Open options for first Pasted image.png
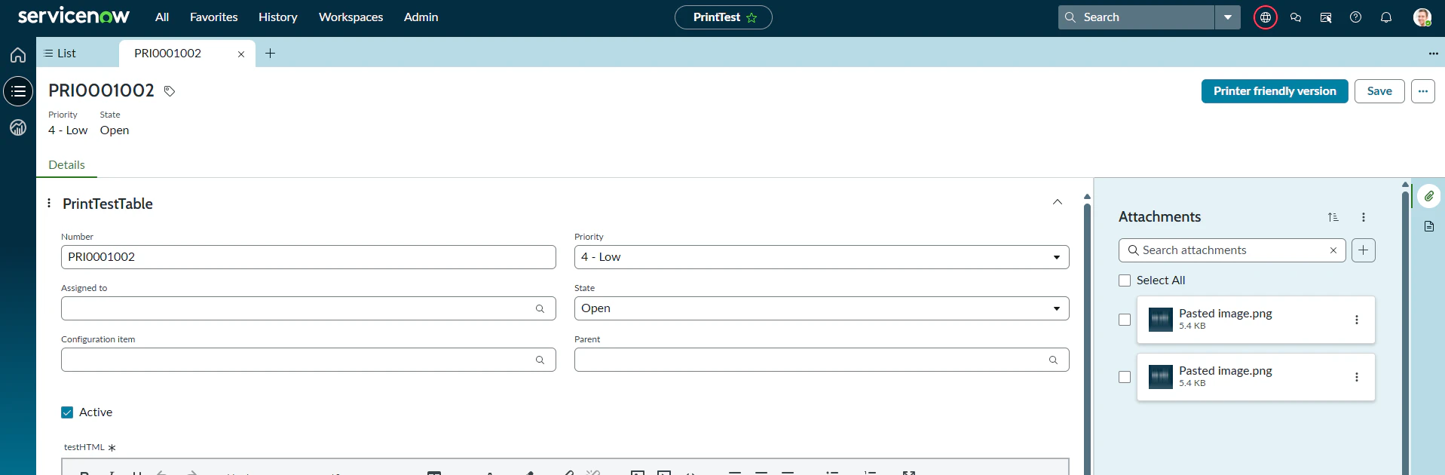This screenshot has height=475, width=1445. (x=1357, y=320)
